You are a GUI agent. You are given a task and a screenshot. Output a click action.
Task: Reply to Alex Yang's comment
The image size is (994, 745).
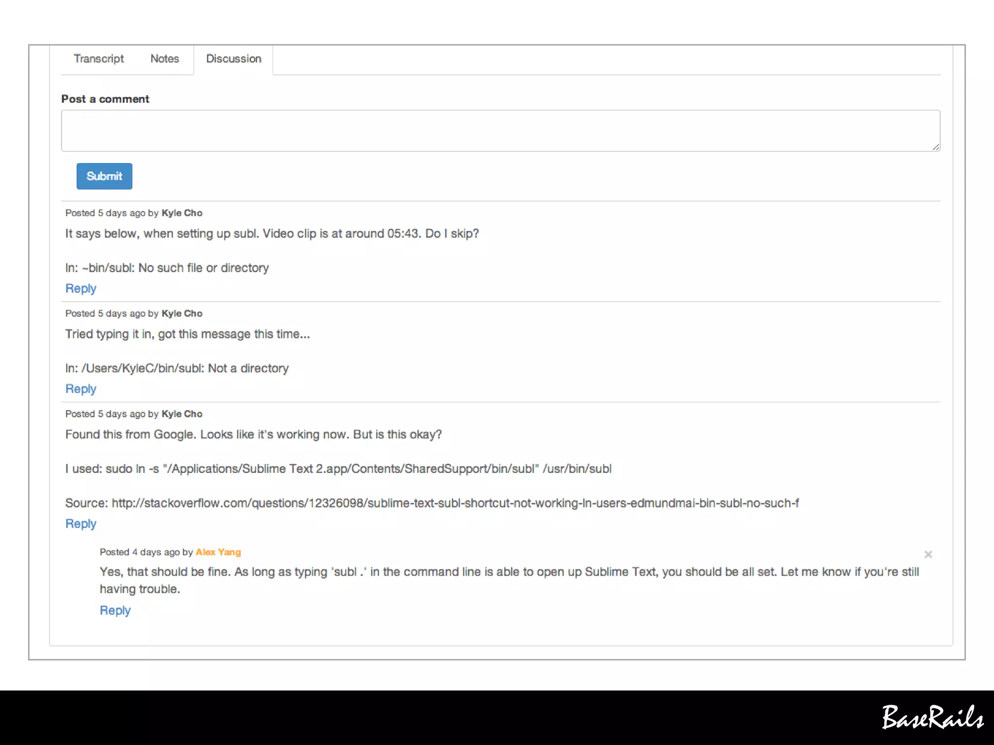tap(115, 611)
